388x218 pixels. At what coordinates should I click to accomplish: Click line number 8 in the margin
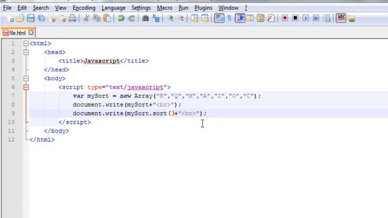[x=13, y=105]
